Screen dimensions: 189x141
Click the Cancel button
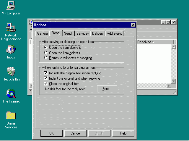pyautogui.click(x=76, y=133)
